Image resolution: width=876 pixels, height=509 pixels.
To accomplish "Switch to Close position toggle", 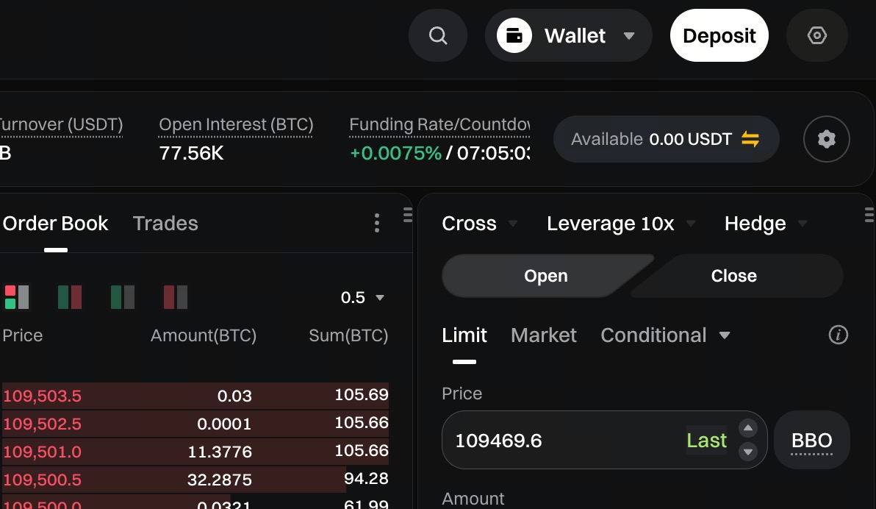I will (x=733, y=276).
